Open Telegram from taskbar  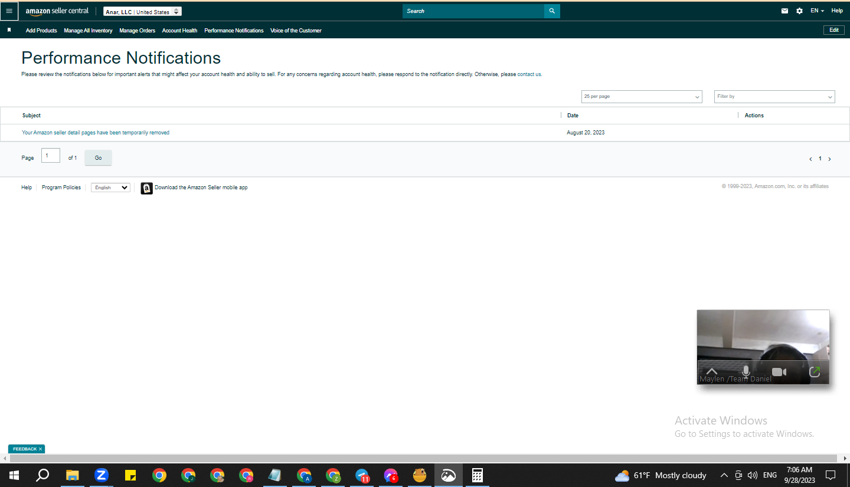pos(362,475)
